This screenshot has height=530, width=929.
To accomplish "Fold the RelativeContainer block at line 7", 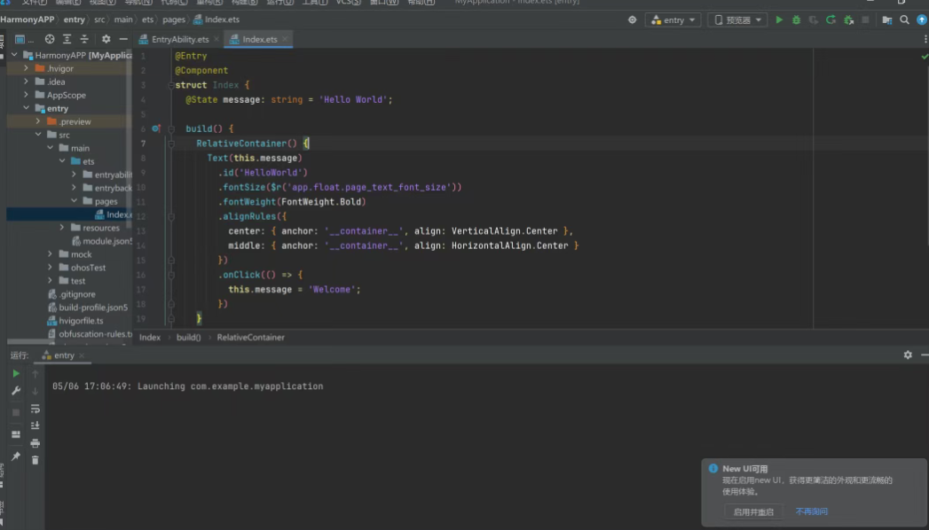I will [171, 144].
